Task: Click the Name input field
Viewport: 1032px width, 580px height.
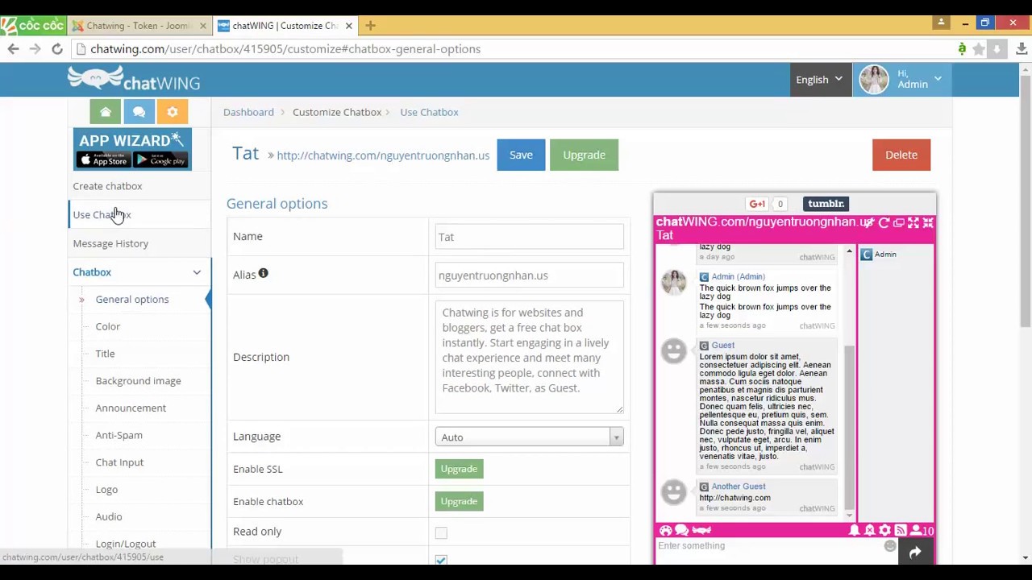Action: pos(529,237)
